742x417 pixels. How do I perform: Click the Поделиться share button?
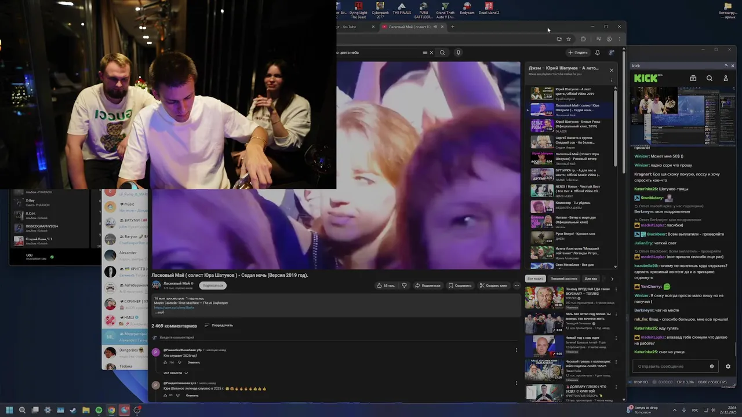(x=428, y=286)
